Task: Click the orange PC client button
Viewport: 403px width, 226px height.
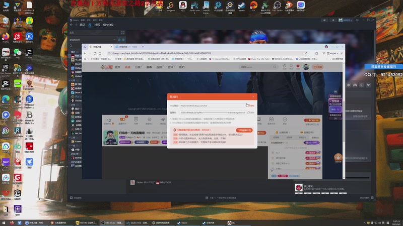Action: [x=312, y=120]
